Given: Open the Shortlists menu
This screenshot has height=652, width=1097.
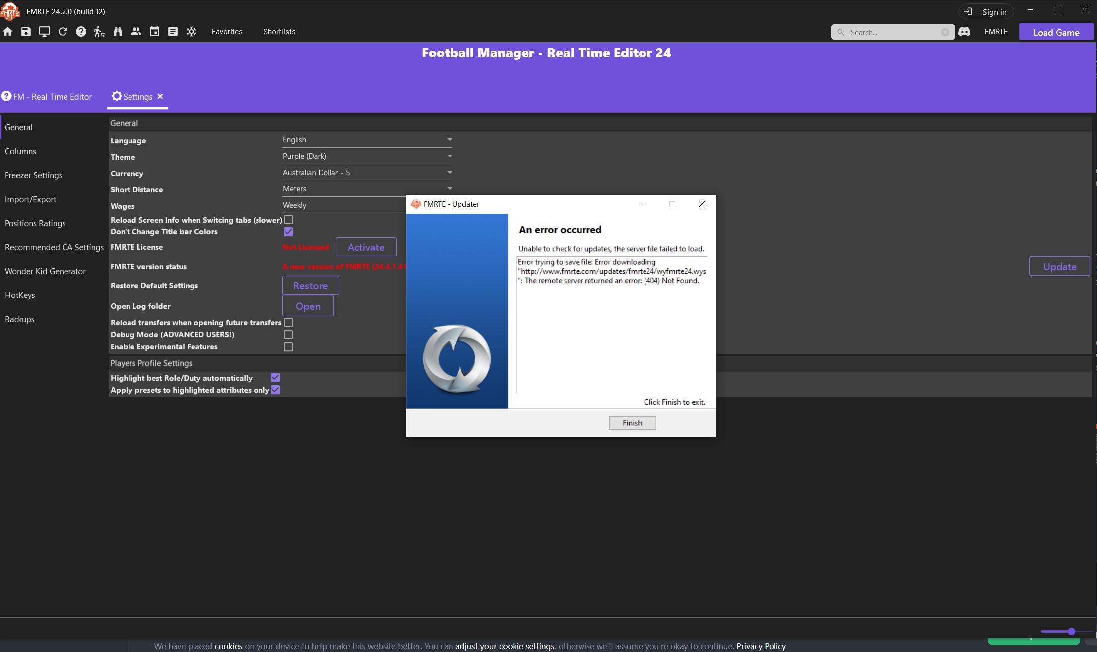Looking at the screenshot, I should 279,32.
